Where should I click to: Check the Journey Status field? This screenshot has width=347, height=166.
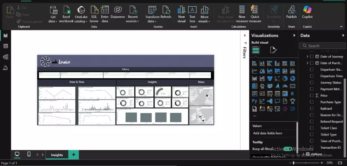click(x=312, y=82)
